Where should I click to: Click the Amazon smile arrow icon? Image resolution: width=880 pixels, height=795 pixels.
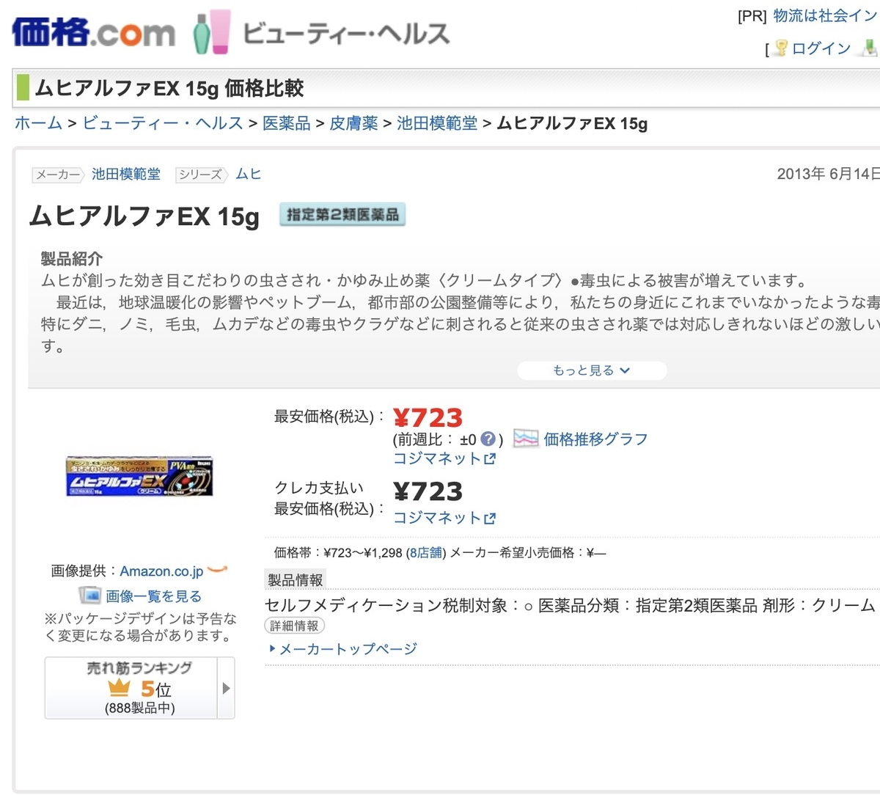(x=218, y=569)
